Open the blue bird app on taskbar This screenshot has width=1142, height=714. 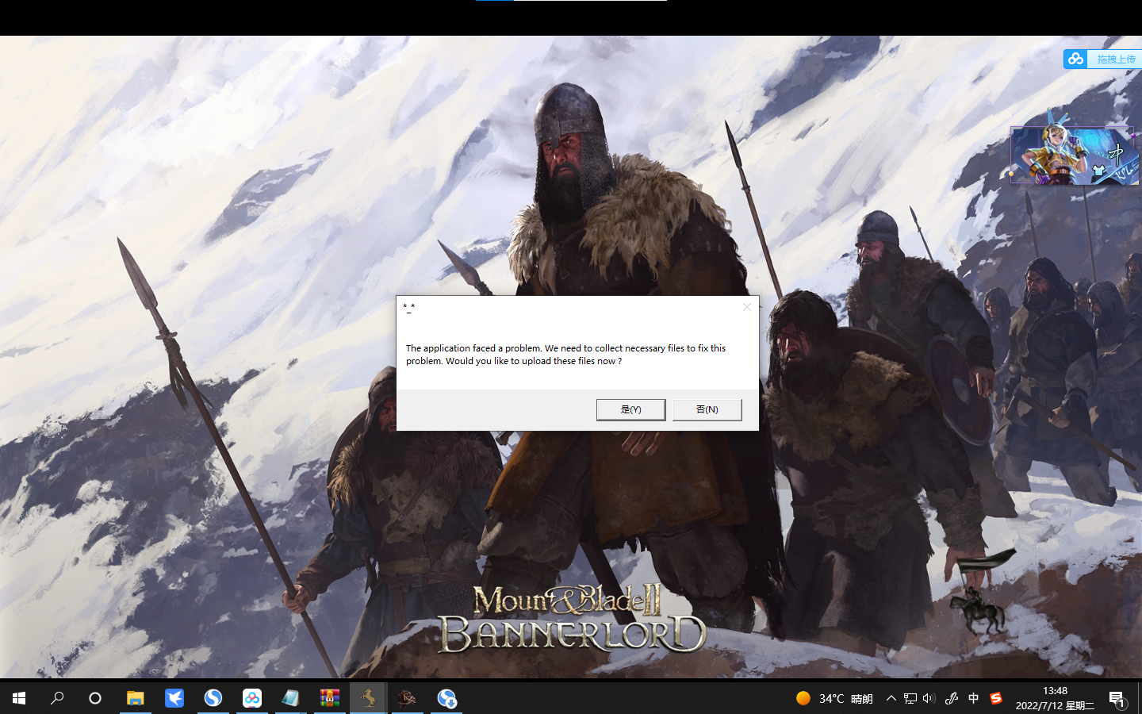pos(174,698)
